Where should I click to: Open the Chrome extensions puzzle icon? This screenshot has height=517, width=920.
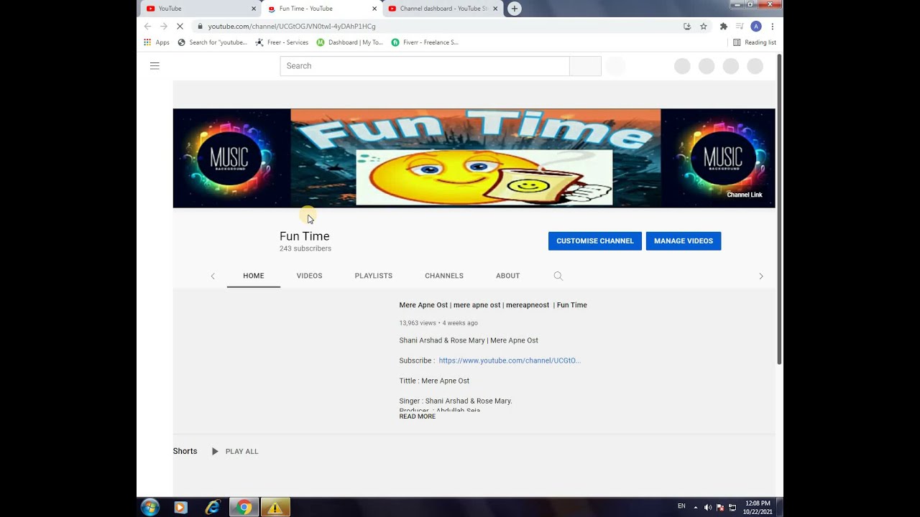[724, 27]
